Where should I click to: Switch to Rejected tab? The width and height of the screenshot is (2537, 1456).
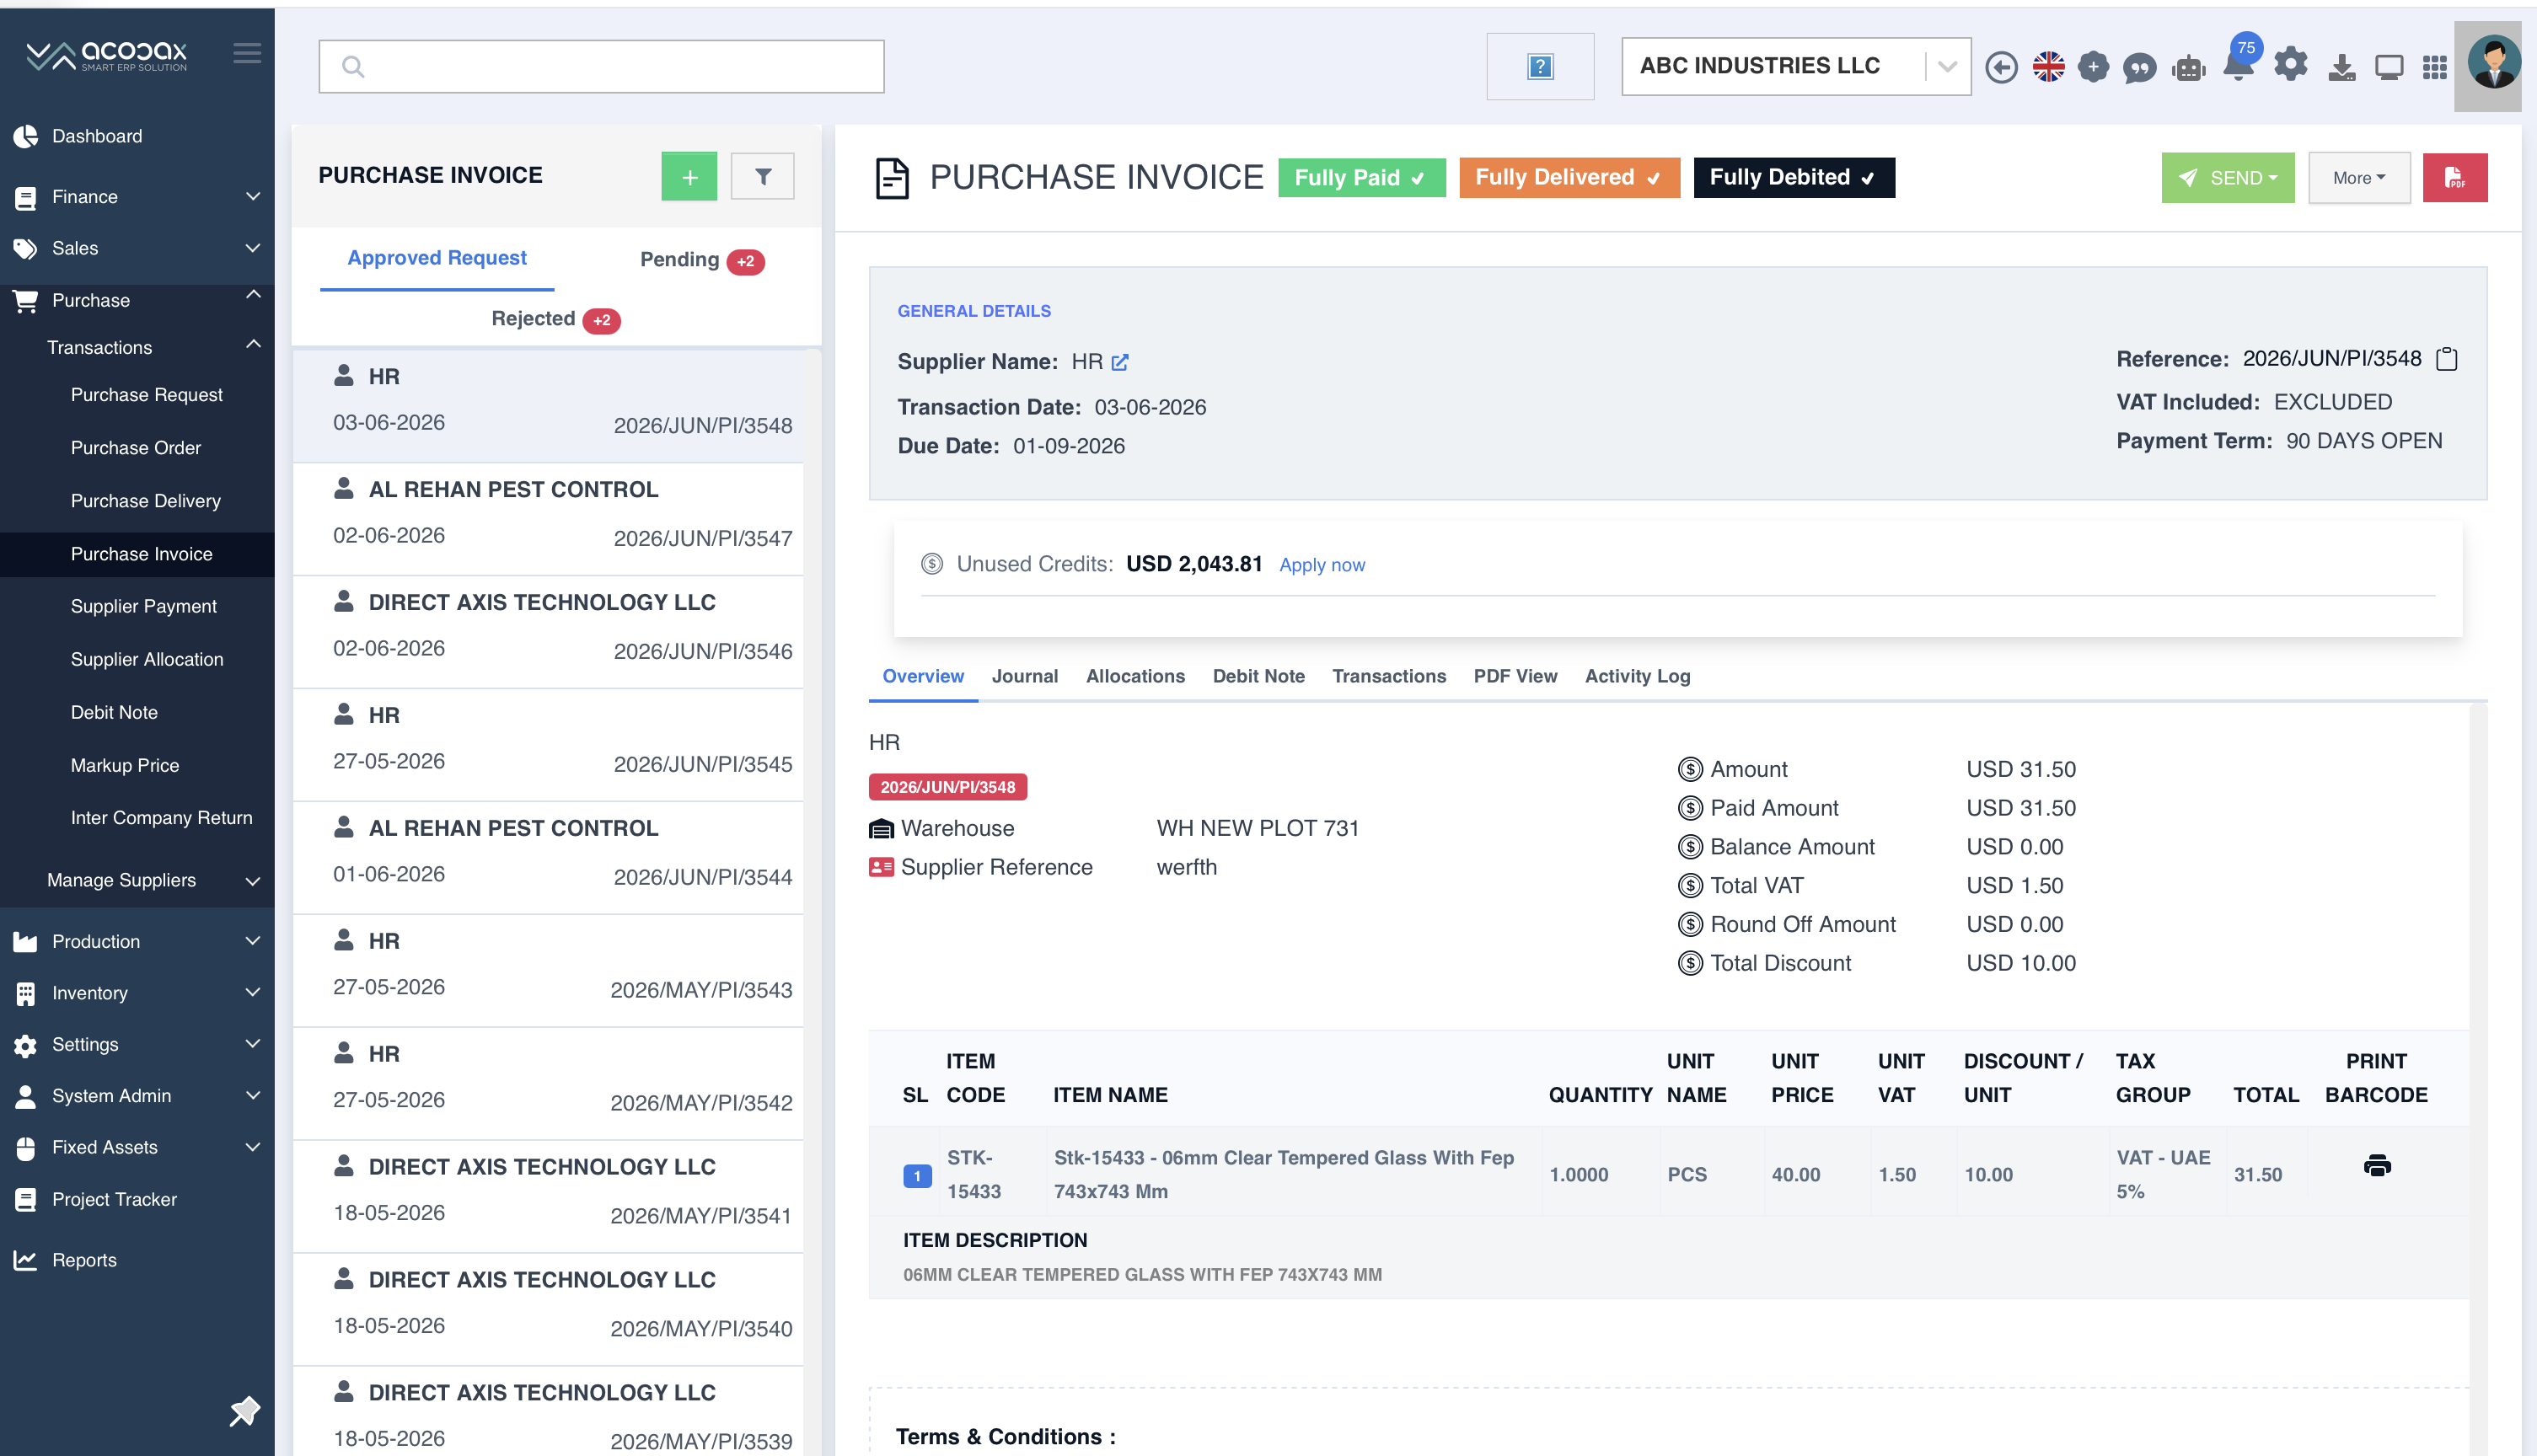click(555, 319)
